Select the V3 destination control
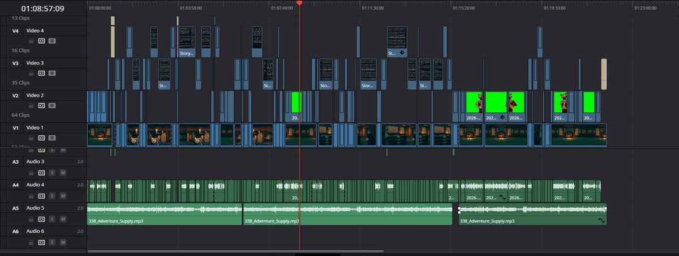 pos(16,63)
